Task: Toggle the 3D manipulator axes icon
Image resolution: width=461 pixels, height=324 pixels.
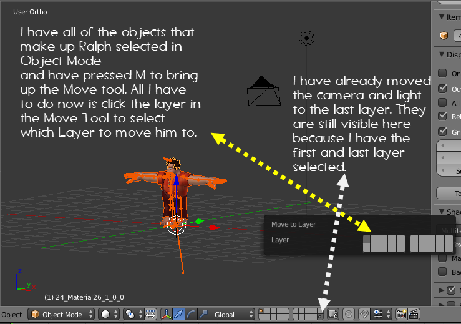Action: pos(167,314)
